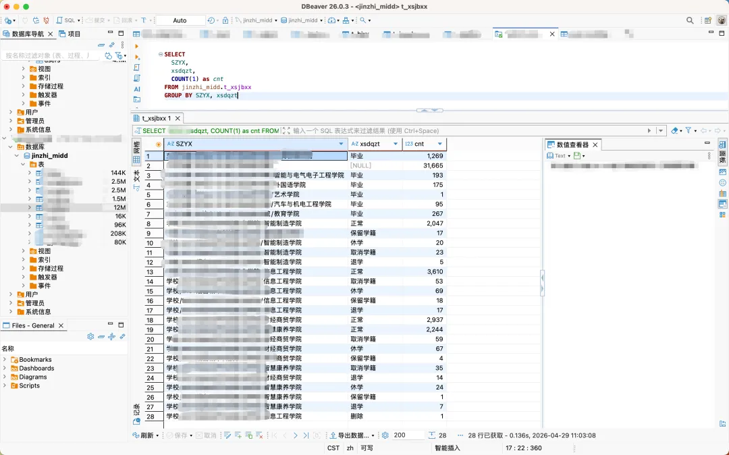Link navigator with editor icon
Screen dimensions: 729x455
[x=111, y=45]
